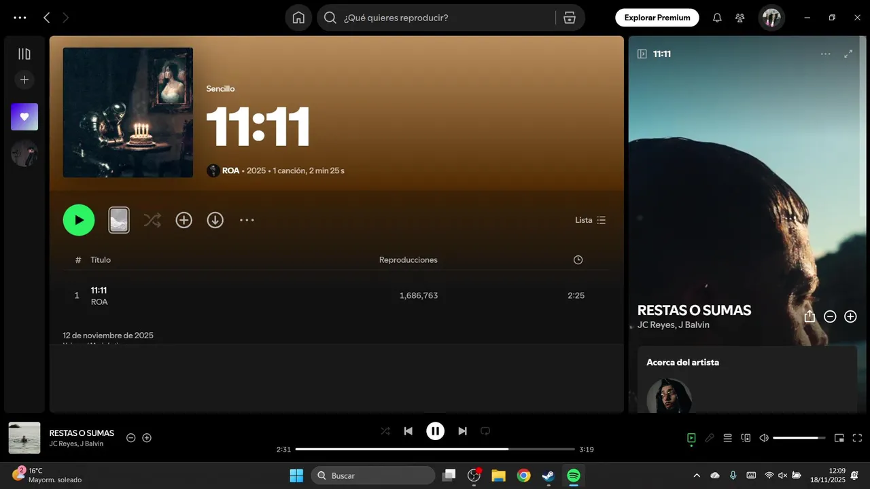The height and width of the screenshot is (489, 870).
Task: Open the user profile avatar menu
Action: 771,18
